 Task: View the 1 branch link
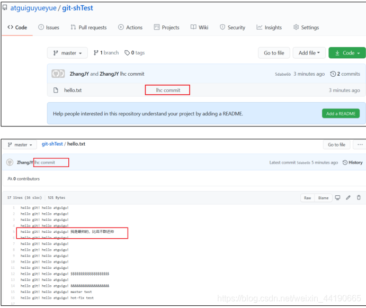point(106,53)
